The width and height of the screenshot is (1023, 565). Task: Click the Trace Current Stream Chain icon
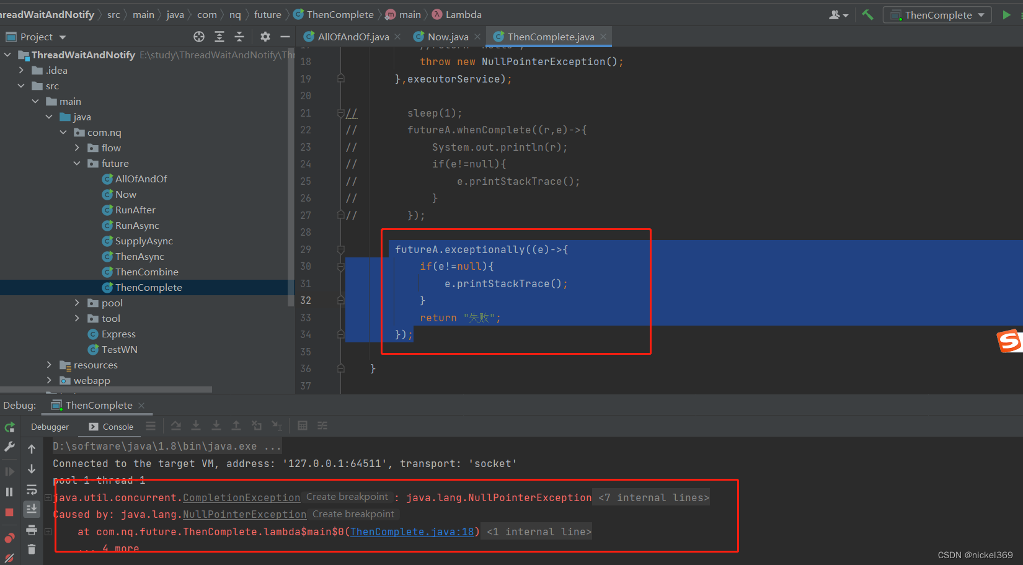pos(322,426)
